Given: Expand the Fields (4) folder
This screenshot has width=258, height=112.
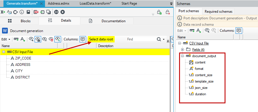Looking at the screenshot, I should (182, 49).
